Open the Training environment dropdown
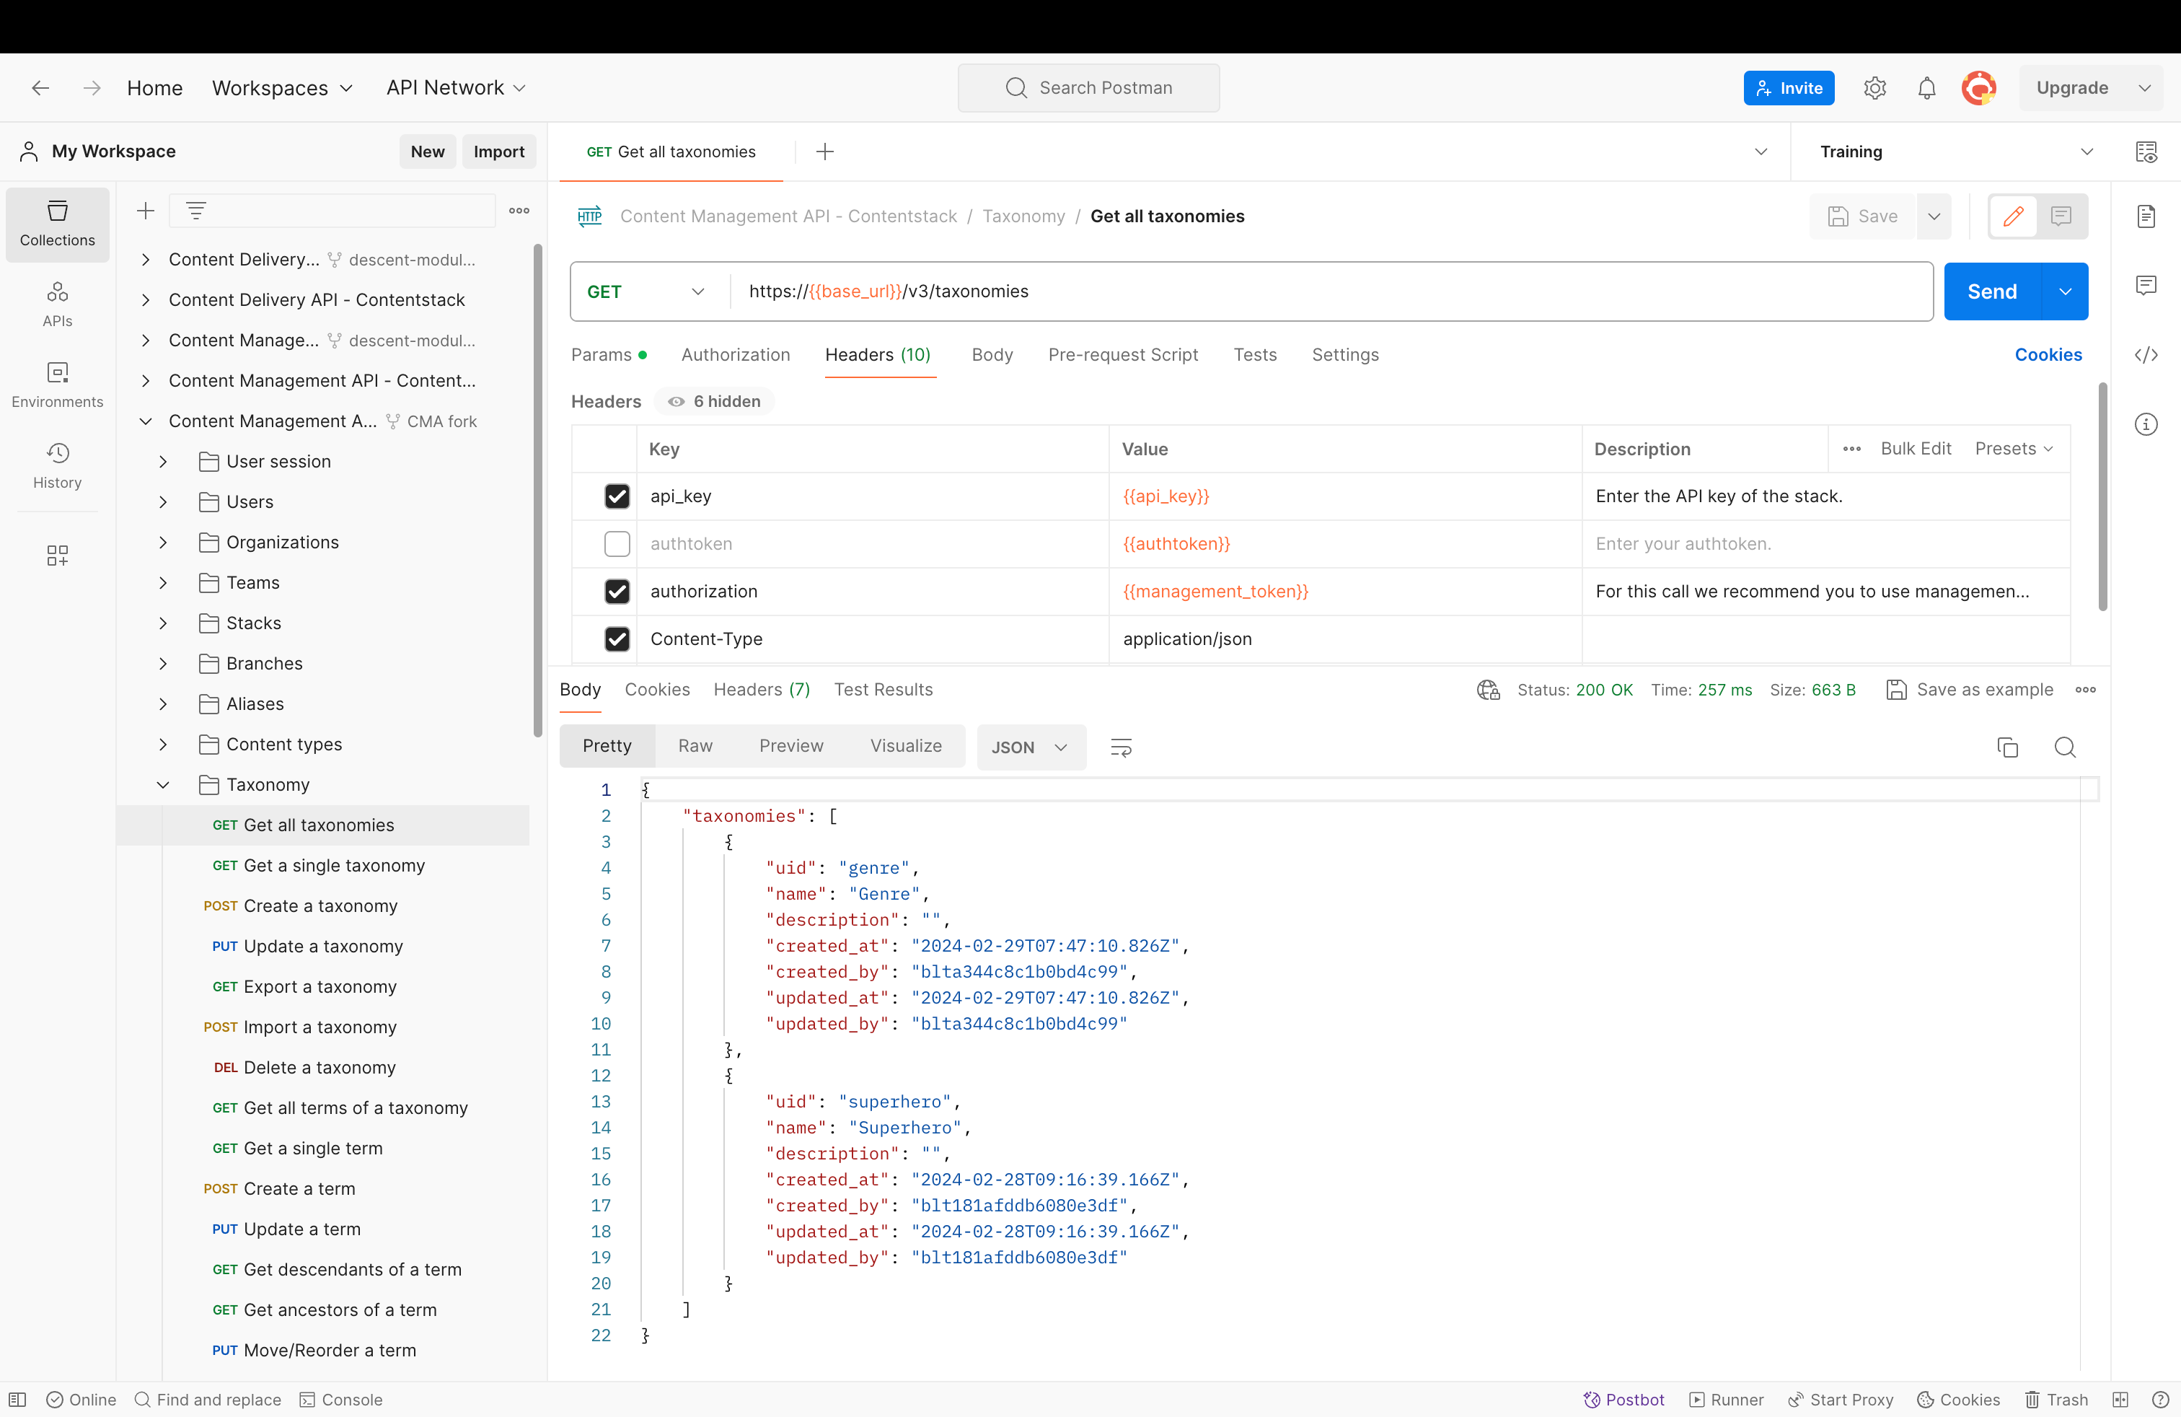Screen dimensions: 2181x1417 (x=1955, y=152)
